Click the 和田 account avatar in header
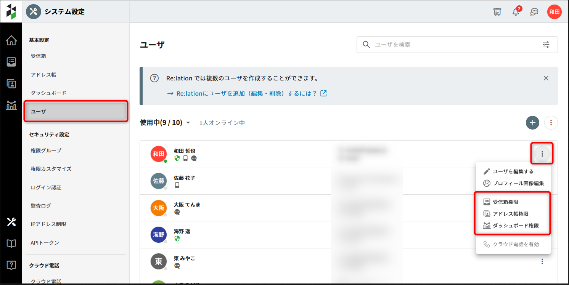 [554, 12]
